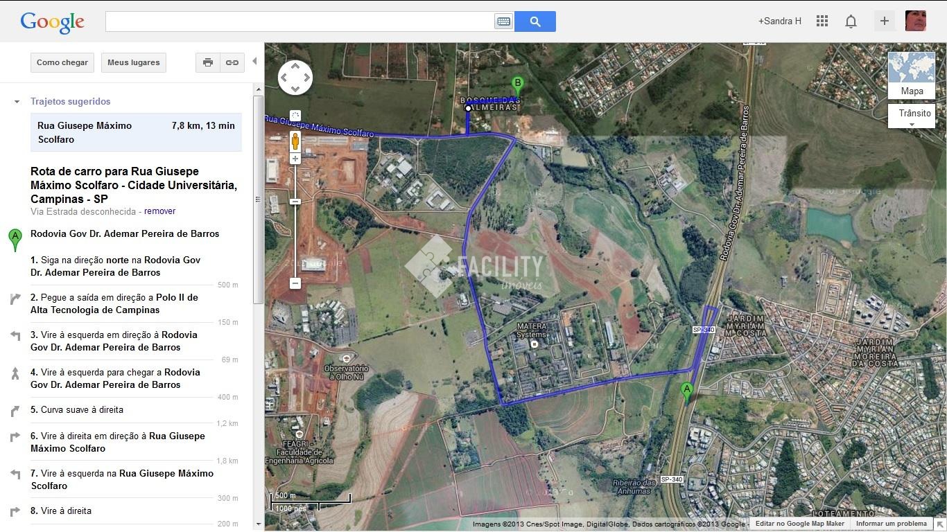Click the green destination marker B
The height and width of the screenshot is (532, 947).
[517, 85]
